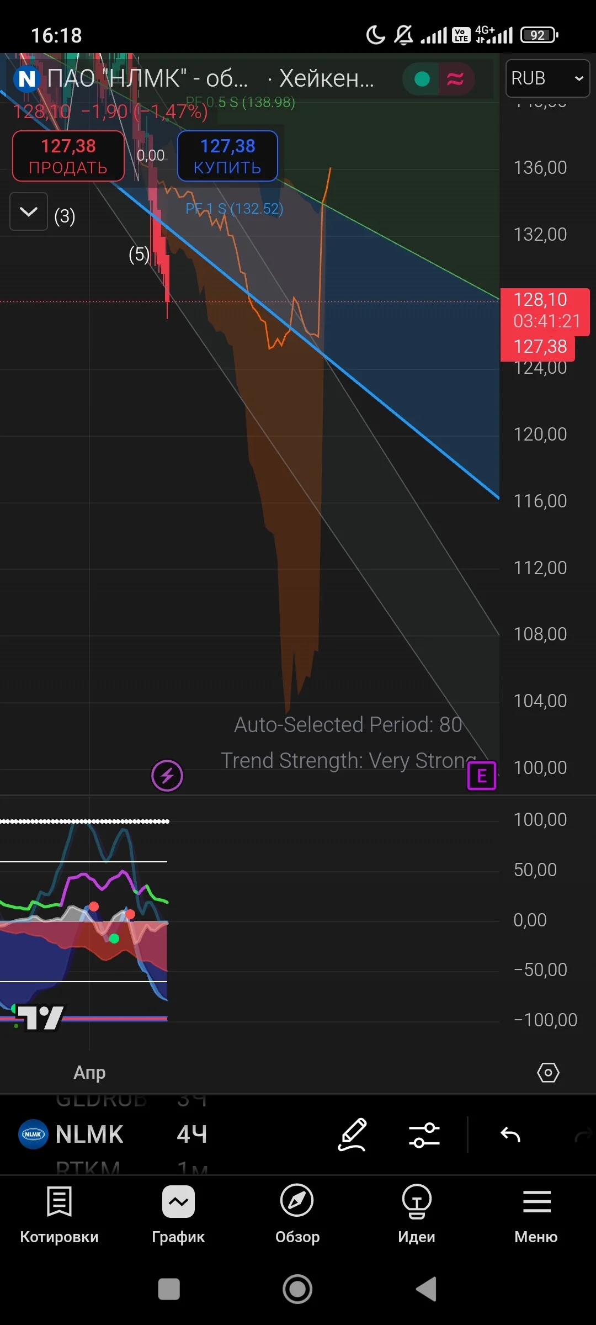Image resolution: width=596 pixels, height=1325 pixels.
Task: Toggle the pink approximate-data indicator
Action: (x=455, y=79)
